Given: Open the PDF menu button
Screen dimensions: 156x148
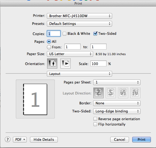Looking at the screenshot, I should 20,139.
